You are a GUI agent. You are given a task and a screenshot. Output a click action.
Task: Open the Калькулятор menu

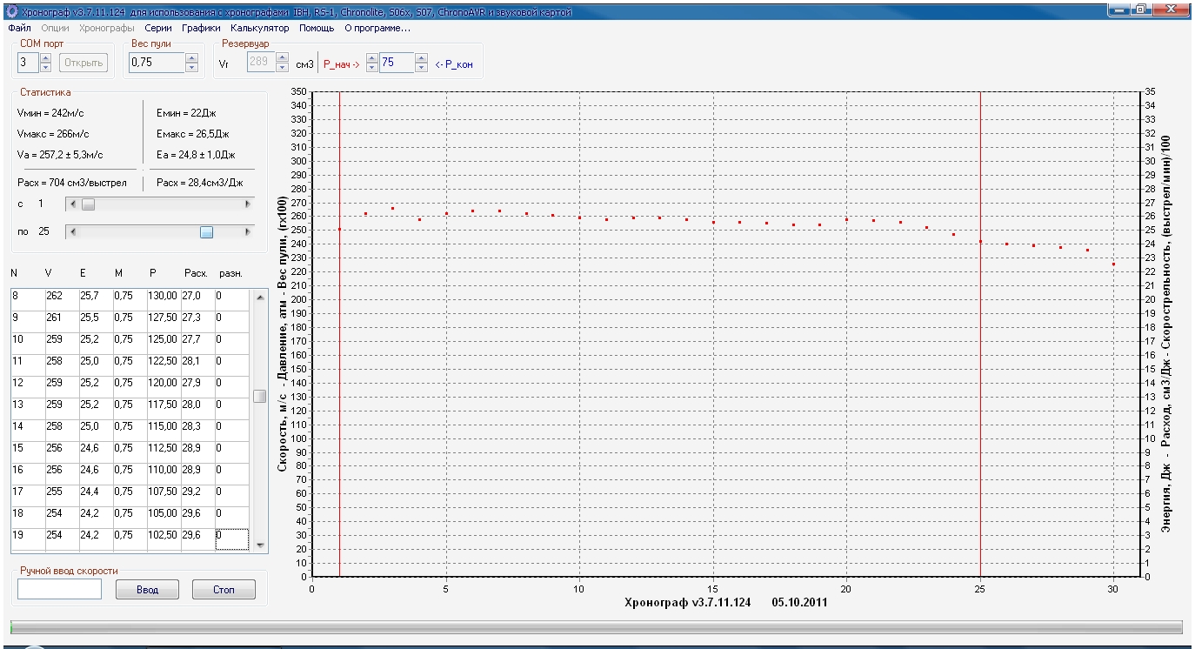tap(260, 28)
